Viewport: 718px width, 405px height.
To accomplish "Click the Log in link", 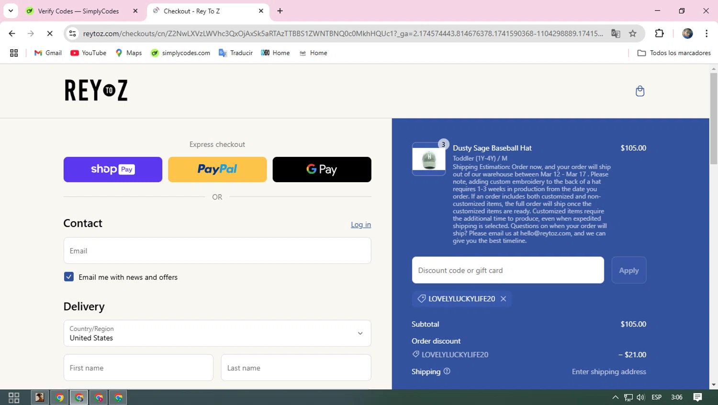I will pyautogui.click(x=361, y=225).
